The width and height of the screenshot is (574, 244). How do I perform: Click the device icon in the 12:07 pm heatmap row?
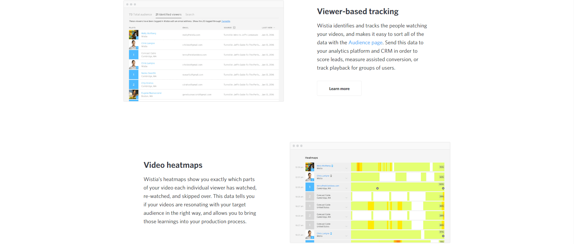[331, 176]
